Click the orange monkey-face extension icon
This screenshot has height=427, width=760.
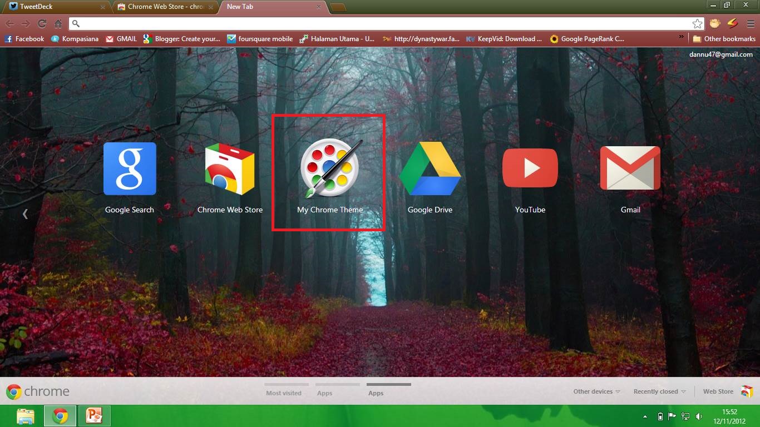(714, 23)
